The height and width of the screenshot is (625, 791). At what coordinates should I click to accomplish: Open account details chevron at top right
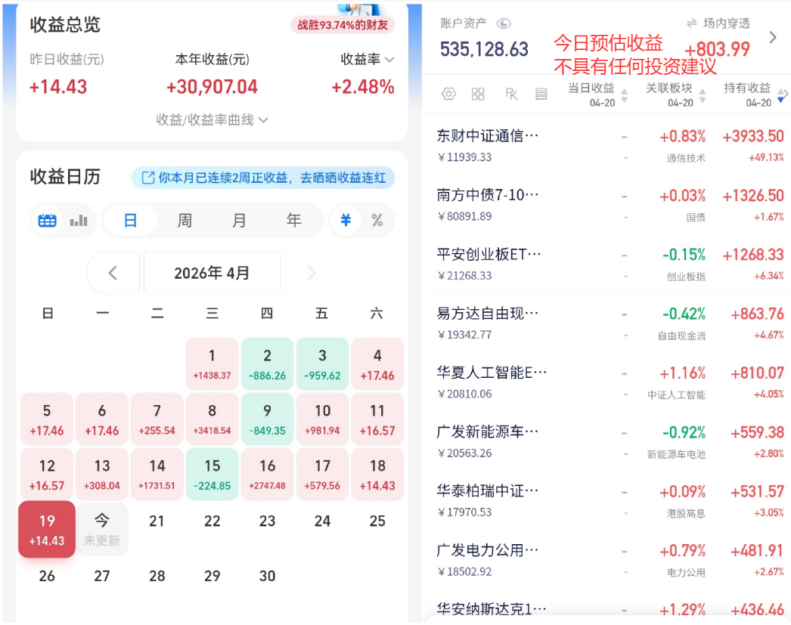coord(772,37)
